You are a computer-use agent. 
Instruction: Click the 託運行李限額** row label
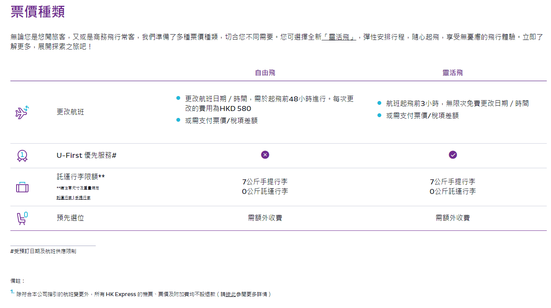pyautogui.click(x=81, y=177)
